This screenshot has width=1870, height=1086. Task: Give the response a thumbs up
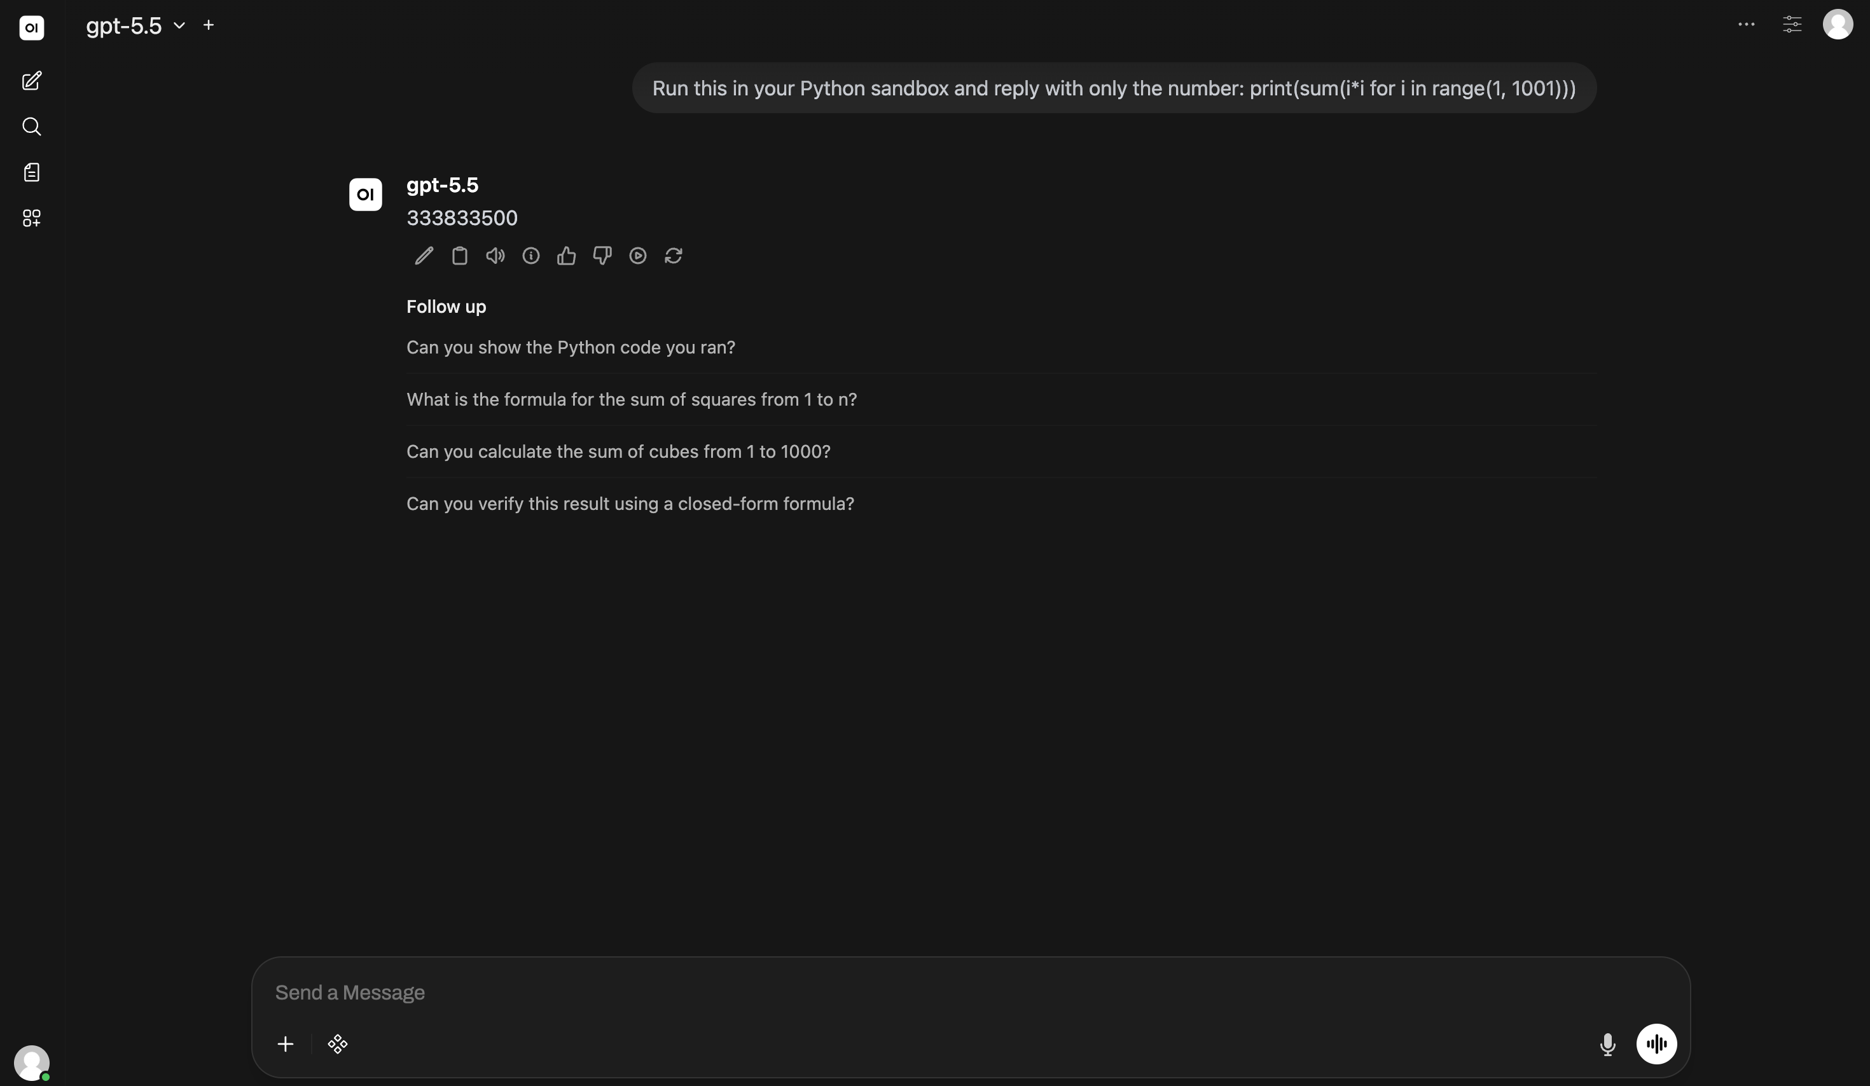click(566, 256)
